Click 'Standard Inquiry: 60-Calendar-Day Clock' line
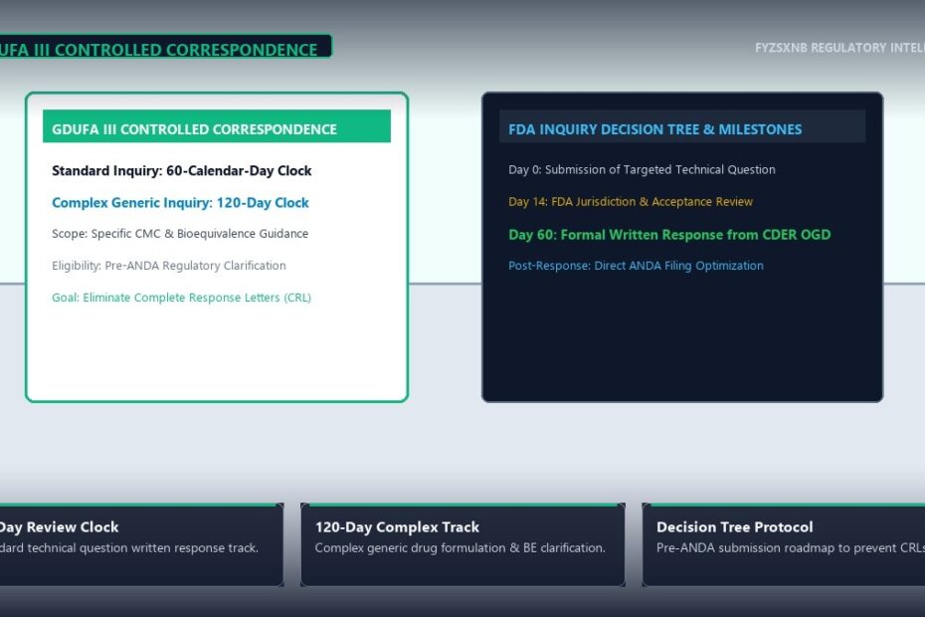Screen dimensions: 925x617 182,170
